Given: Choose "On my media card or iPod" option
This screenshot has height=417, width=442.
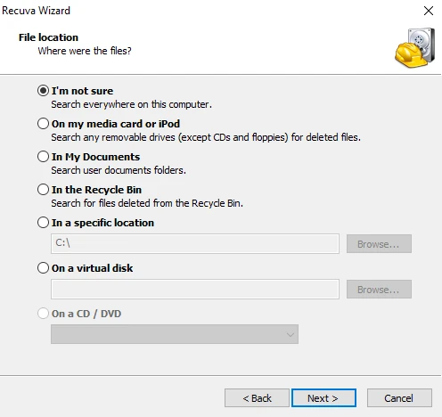Looking at the screenshot, I should 43,124.
